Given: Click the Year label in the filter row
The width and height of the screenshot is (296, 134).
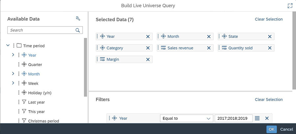Looking at the screenshot, I should tap(123, 118).
